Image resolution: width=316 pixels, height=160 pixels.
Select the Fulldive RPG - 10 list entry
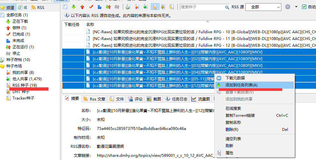click(x=192, y=32)
